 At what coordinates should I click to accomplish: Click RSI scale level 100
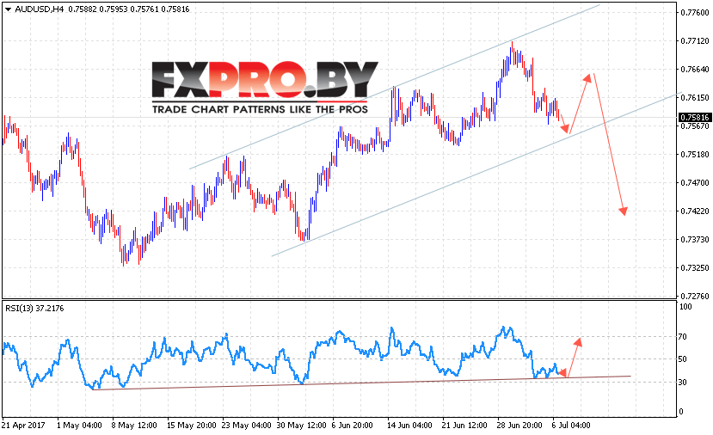pyautogui.click(x=685, y=307)
